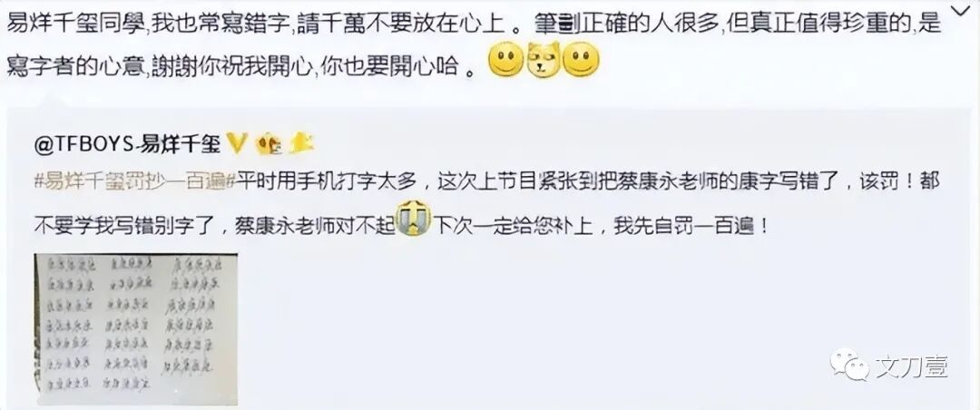Screen dimensions: 980x410
Task: Click the quoted line ending 我先自罚一百遍
Action: pyautogui.click(x=401, y=224)
